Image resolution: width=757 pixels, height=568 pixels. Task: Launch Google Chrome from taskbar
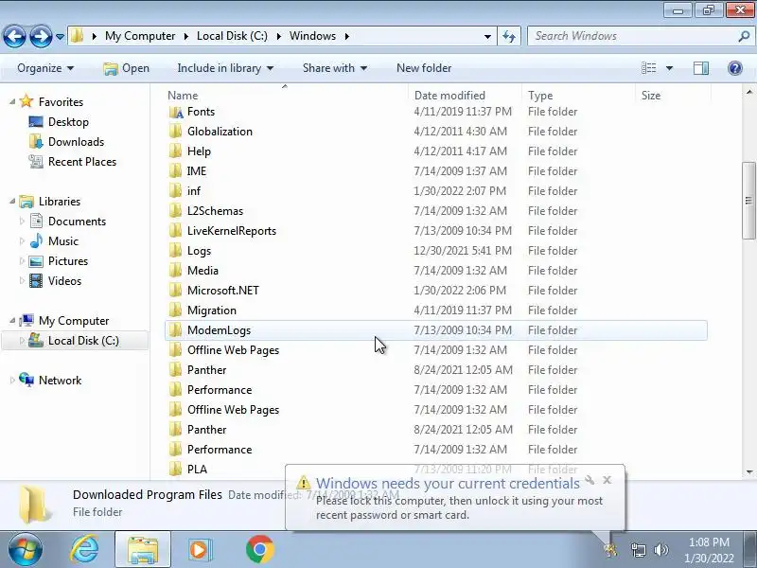point(259,550)
